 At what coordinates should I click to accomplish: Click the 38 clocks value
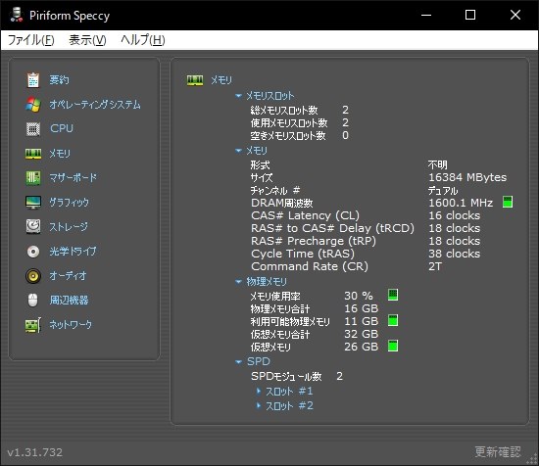[454, 254]
